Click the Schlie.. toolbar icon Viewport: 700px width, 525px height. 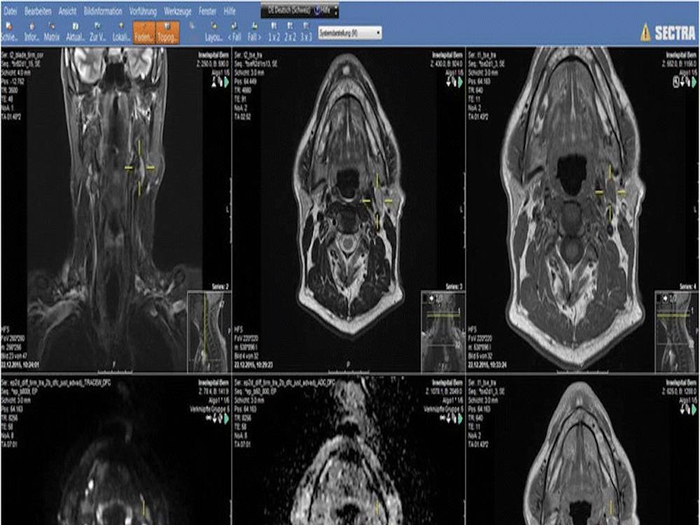pyautogui.click(x=9, y=33)
